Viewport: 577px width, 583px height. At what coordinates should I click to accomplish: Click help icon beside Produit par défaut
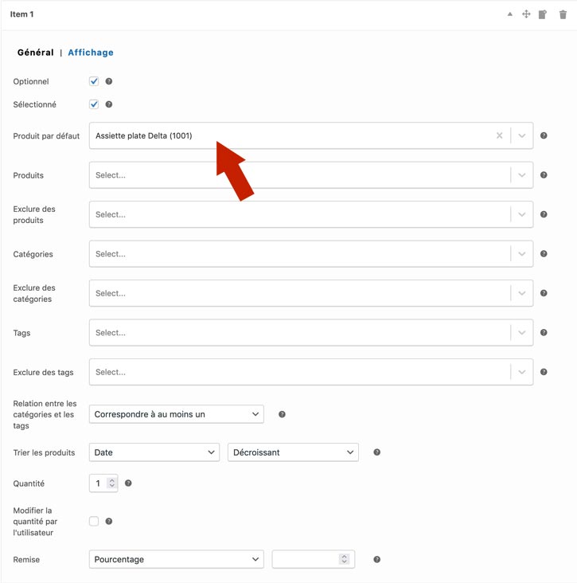[544, 135]
